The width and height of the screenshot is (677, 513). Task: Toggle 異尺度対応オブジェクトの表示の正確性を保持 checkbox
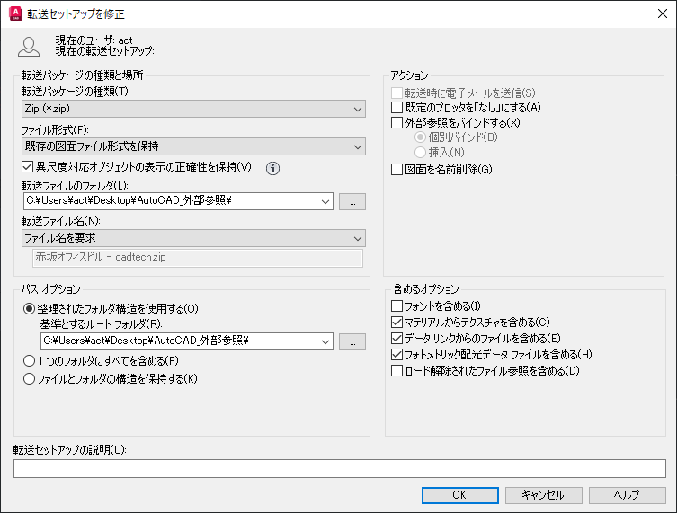[x=27, y=166]
